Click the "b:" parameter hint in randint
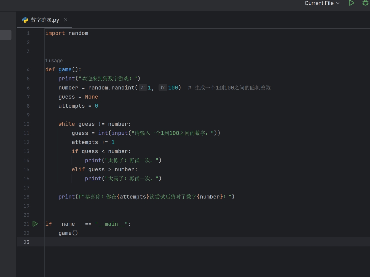The image size is (370, 277). [x=163, y=88]
